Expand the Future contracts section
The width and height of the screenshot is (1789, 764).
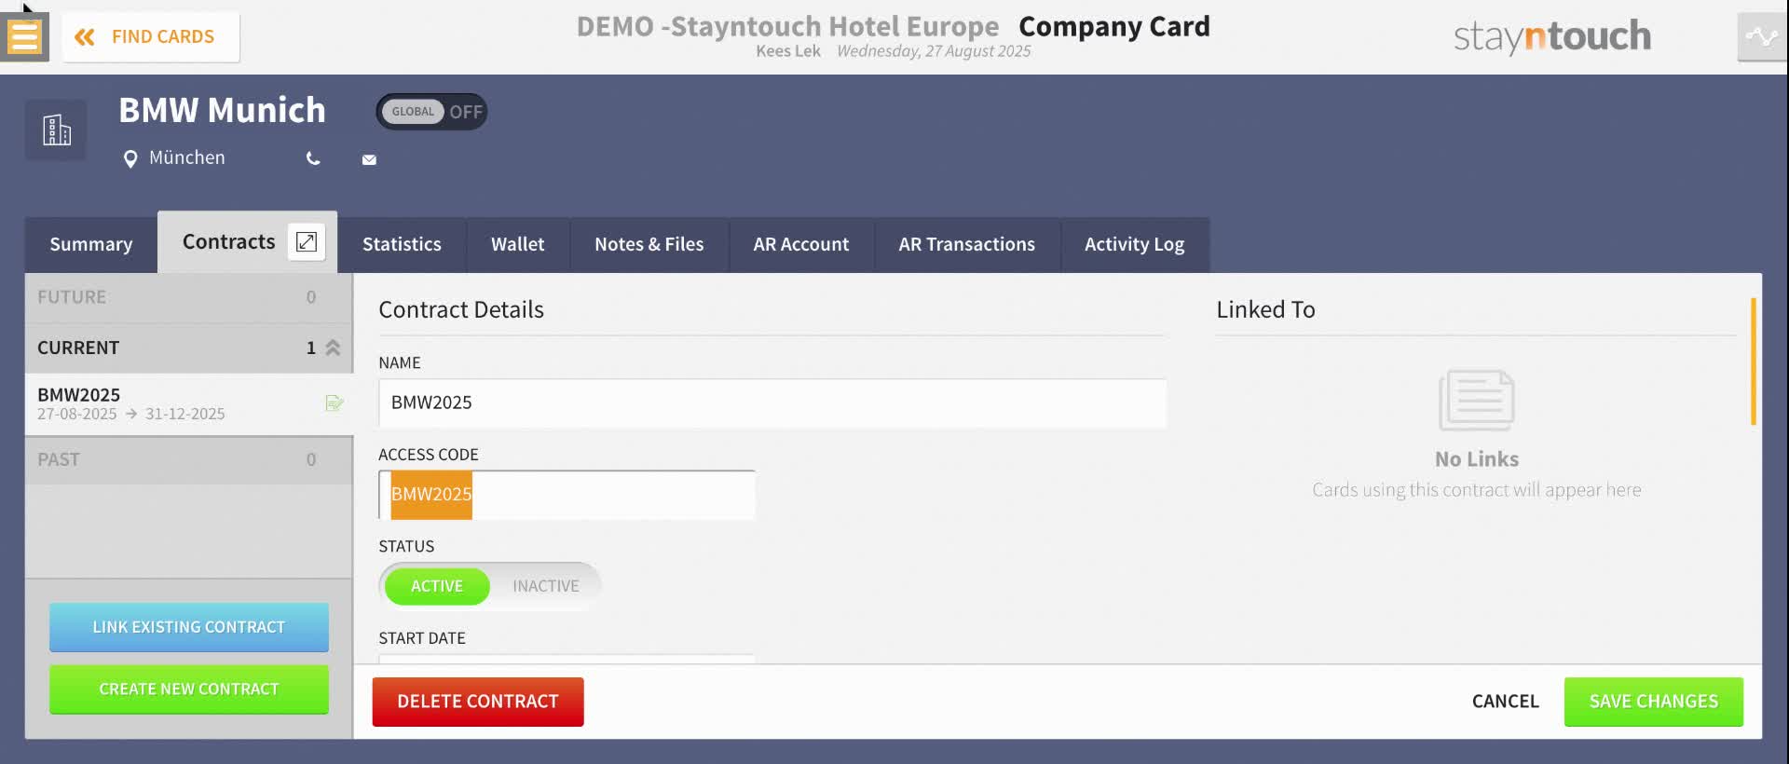pyautogui.click(x=188, y=297)
